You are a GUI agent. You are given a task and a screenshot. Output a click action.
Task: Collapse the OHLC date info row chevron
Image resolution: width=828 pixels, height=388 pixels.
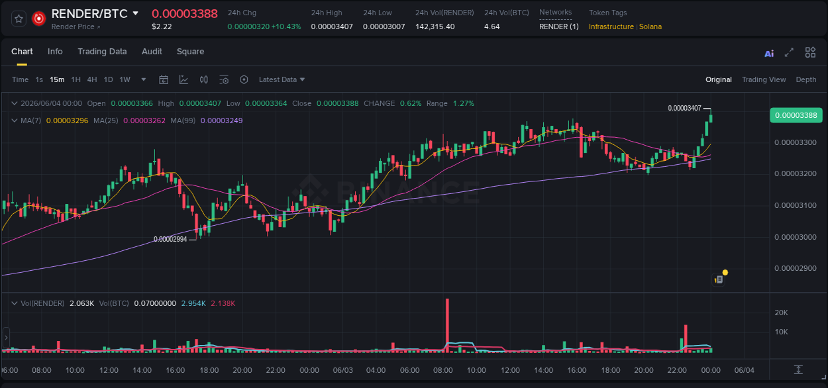(x=14, y=103)
